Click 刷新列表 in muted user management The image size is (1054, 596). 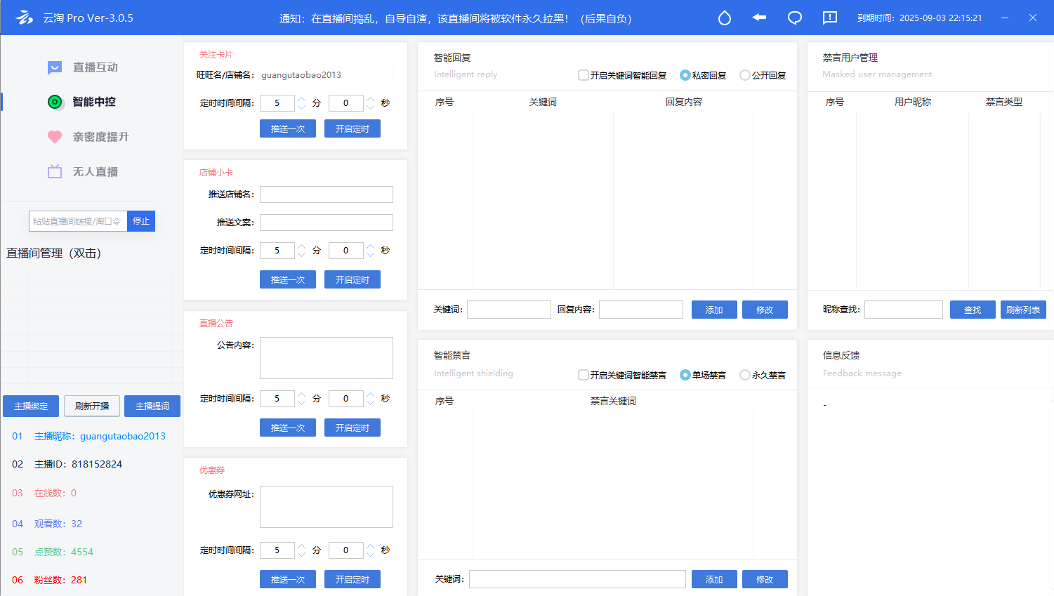pyautogui.click(x=1022, y=310)
